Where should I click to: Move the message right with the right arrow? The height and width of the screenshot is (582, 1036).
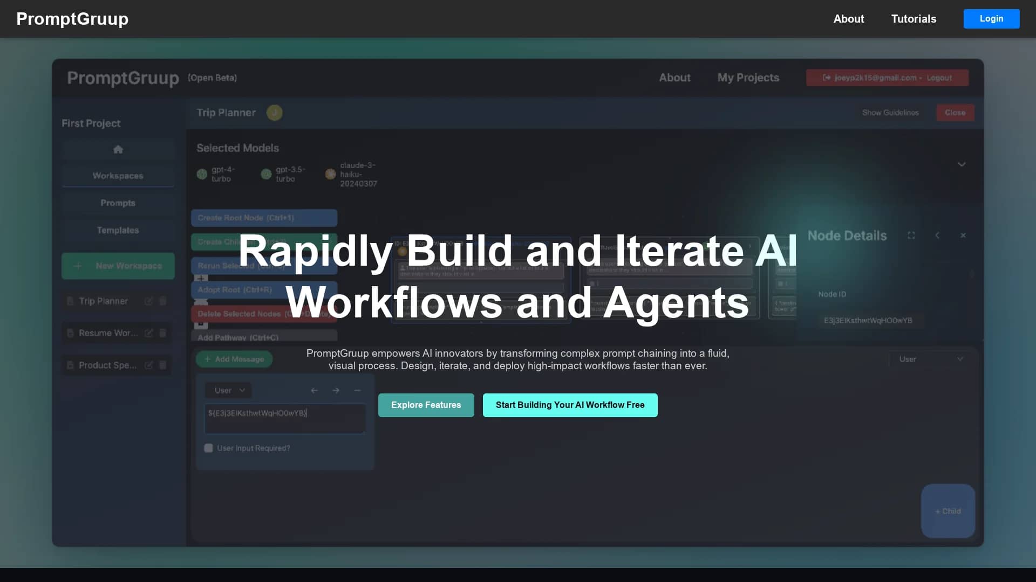[x=336, y=390]
